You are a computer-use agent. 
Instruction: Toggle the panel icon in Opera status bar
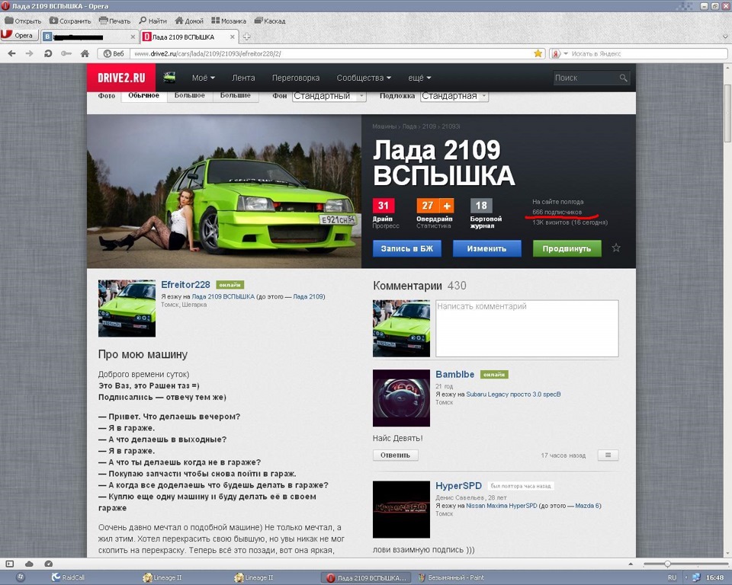point(10,564)
